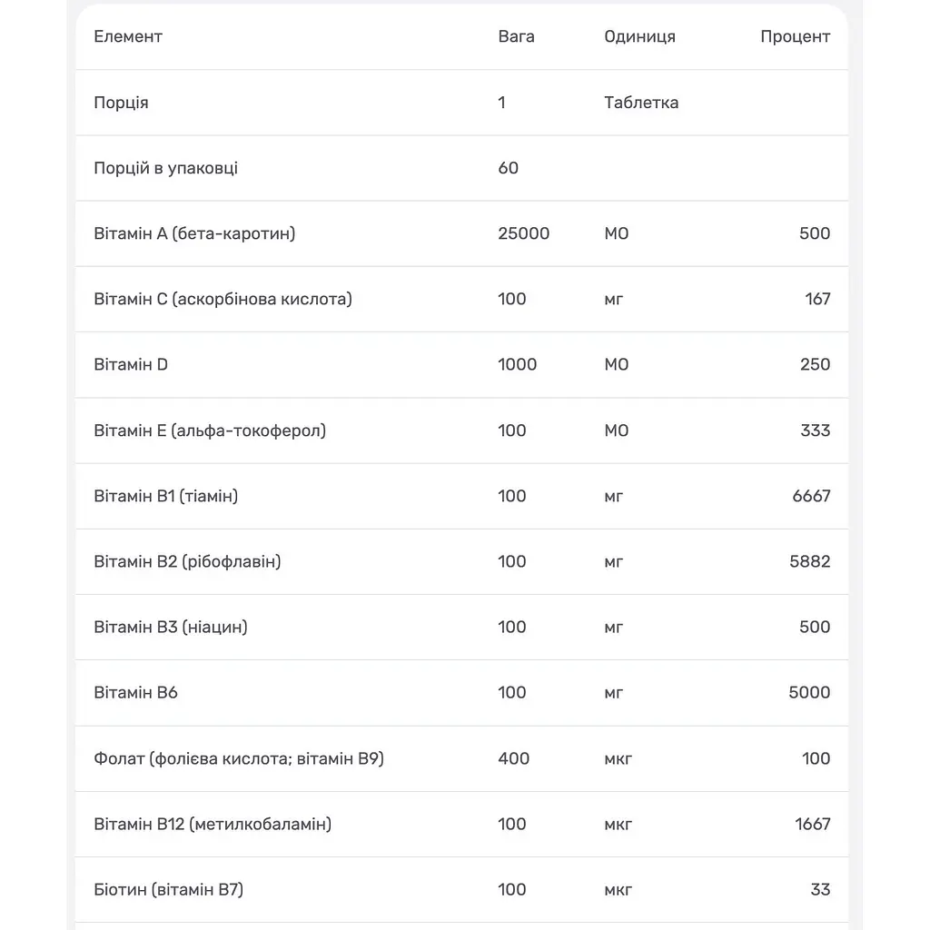This screenshot has width=930, height=930.
Task: Select Вітамін C (аскорбінова кислота) label
Action: click(x=223, y=299)
